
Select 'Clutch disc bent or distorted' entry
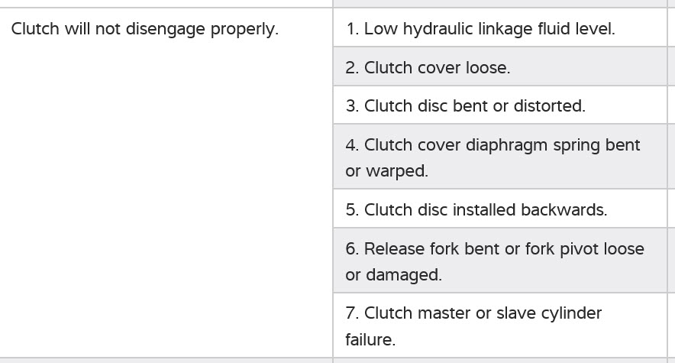(465, 106)
